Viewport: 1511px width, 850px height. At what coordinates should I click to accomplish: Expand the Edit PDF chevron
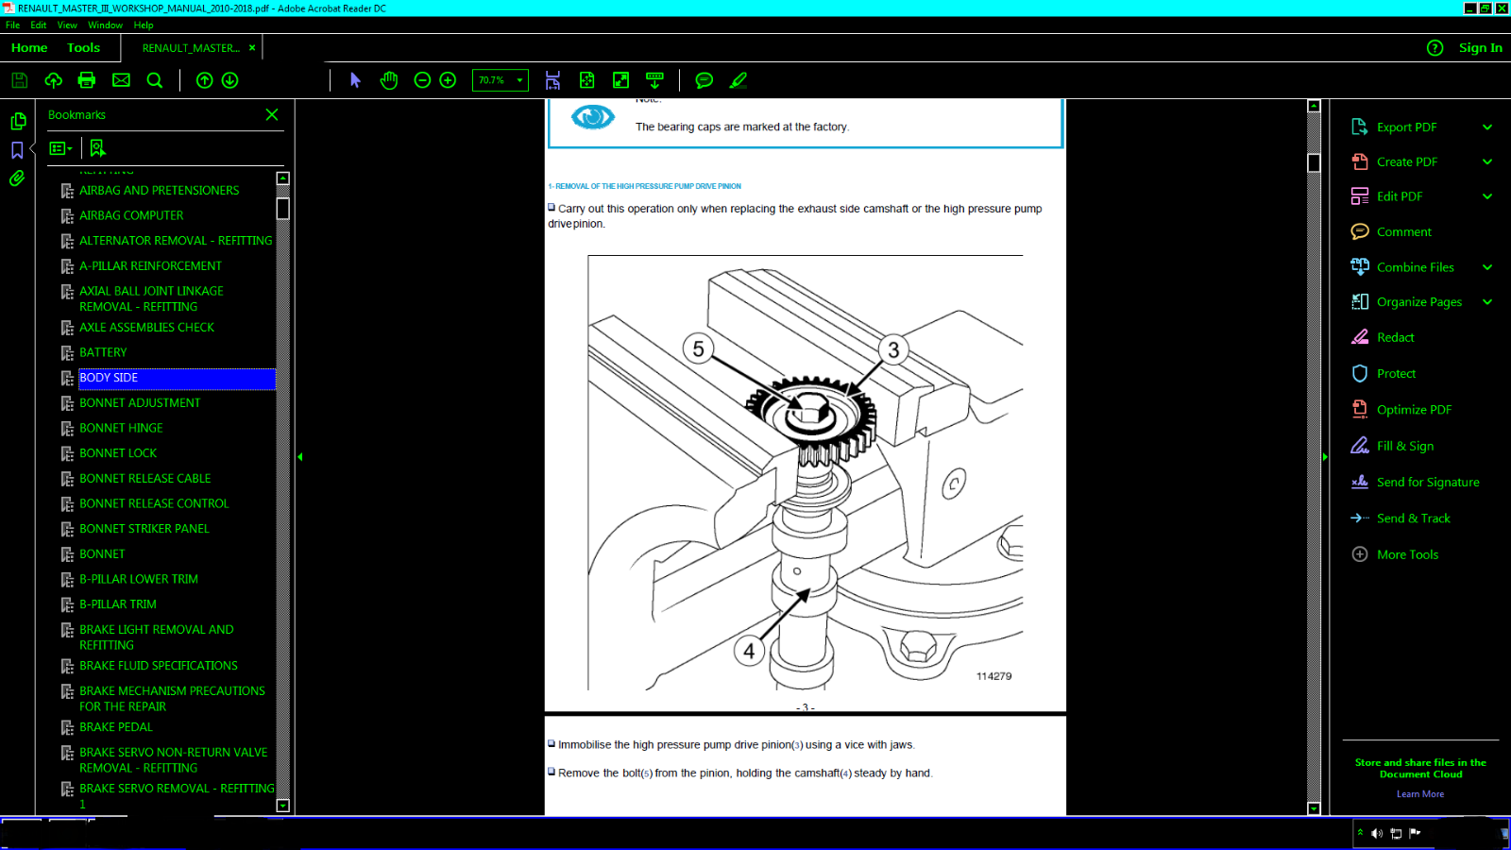click(x=1487, y=196)
